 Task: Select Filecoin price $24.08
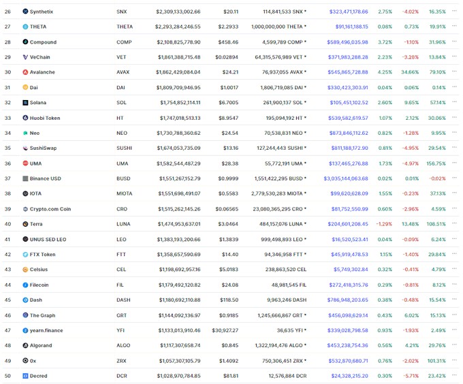point(230,285)
